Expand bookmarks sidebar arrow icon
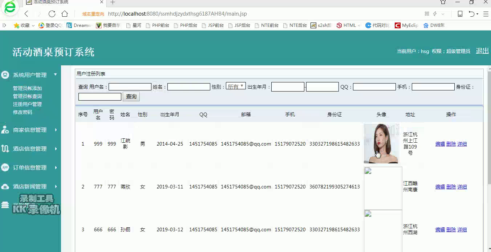The height and width of the screenshot is (252, 491). [x=4, y=25]
